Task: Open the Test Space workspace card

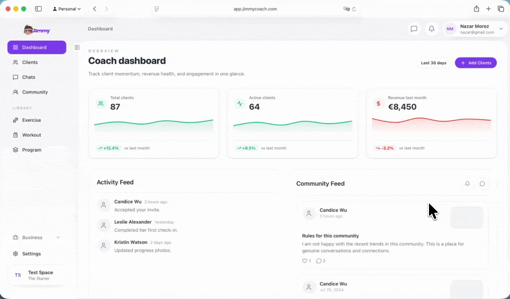Action: tap(37, 275)
